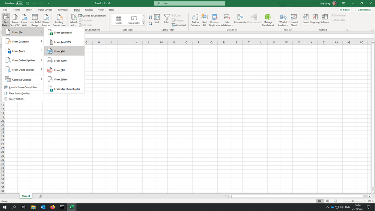
Task: Open the Sort dialog
Action: point(157,19)
